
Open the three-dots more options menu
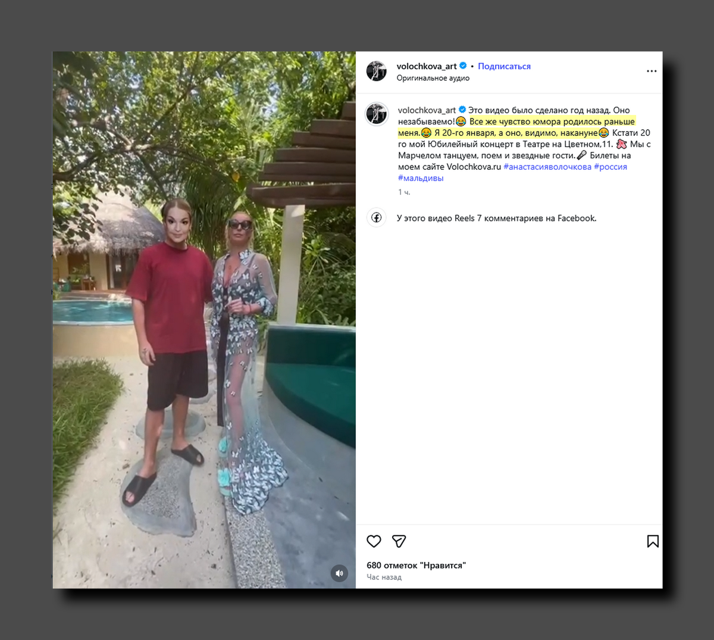click(652, 71)
